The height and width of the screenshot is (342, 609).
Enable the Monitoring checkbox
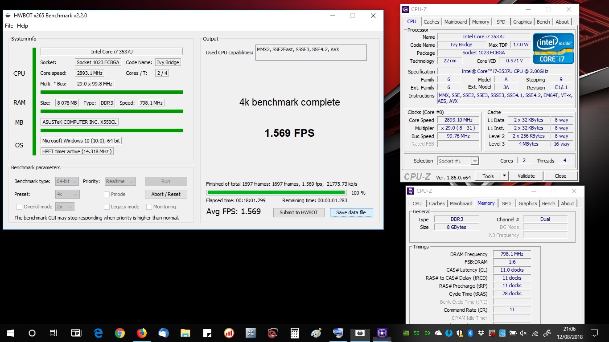point(149,207)
